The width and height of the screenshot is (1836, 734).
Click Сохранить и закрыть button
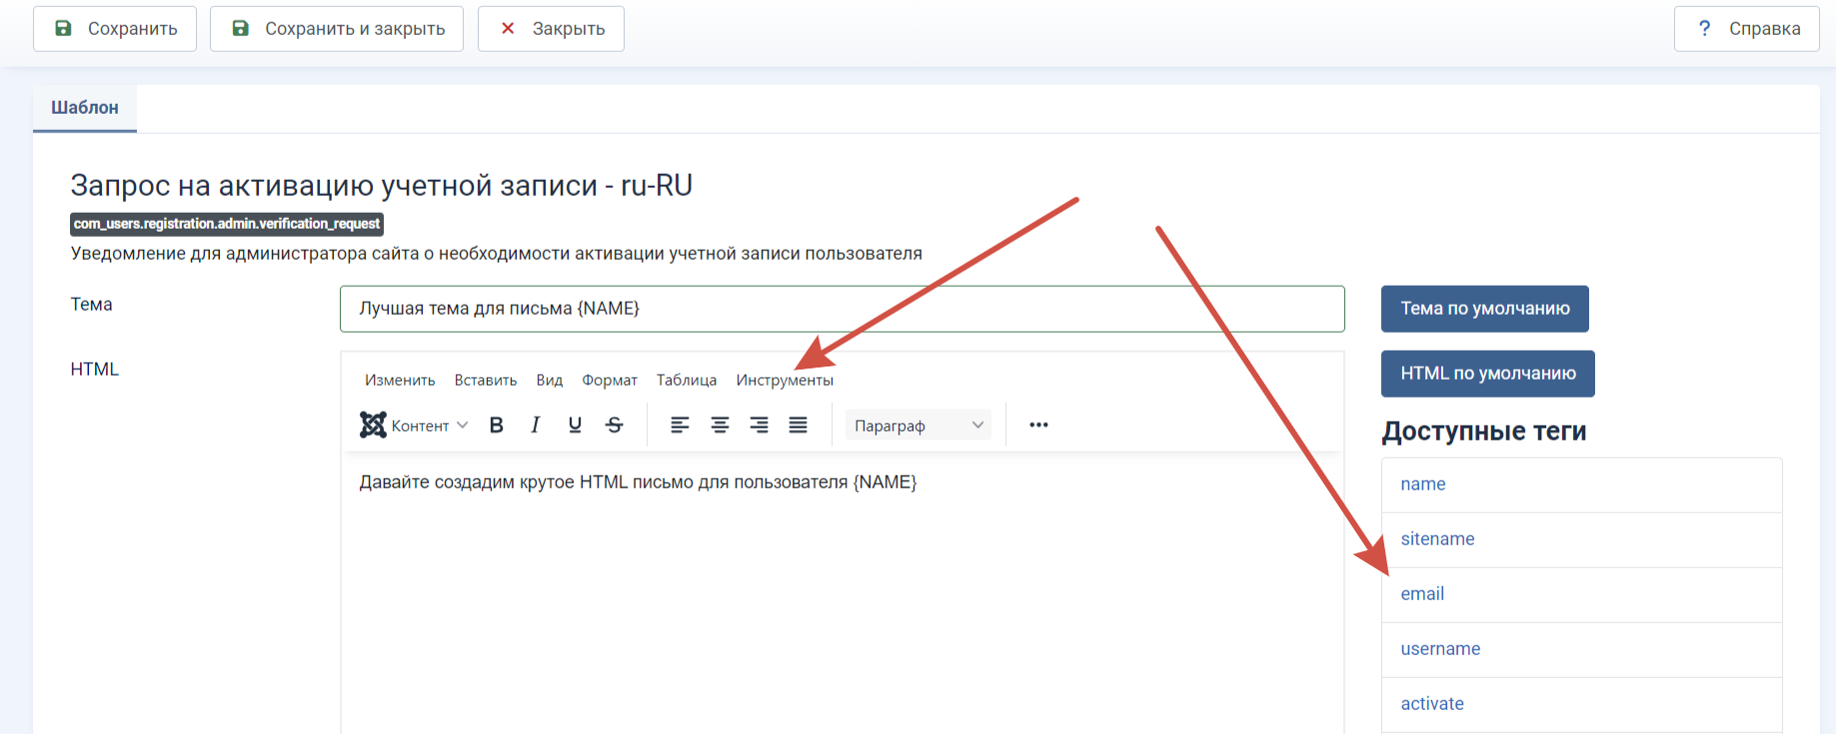[337, 29]
